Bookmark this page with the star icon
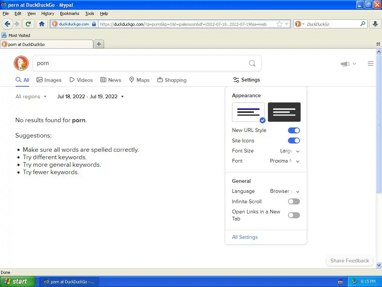382x287 pixels. [279, 24]
